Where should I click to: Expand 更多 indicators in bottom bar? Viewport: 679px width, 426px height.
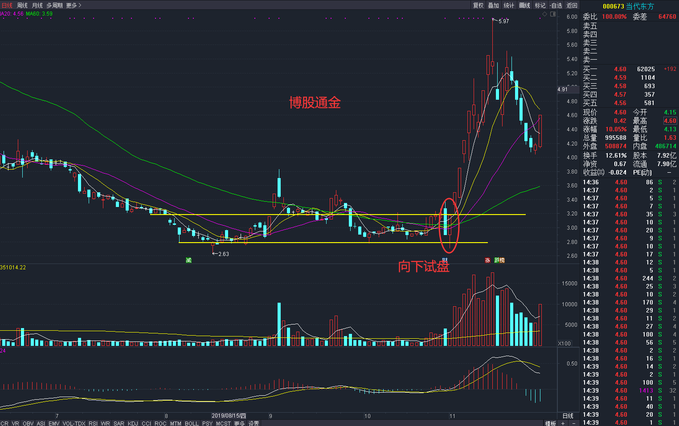[240, 423]
